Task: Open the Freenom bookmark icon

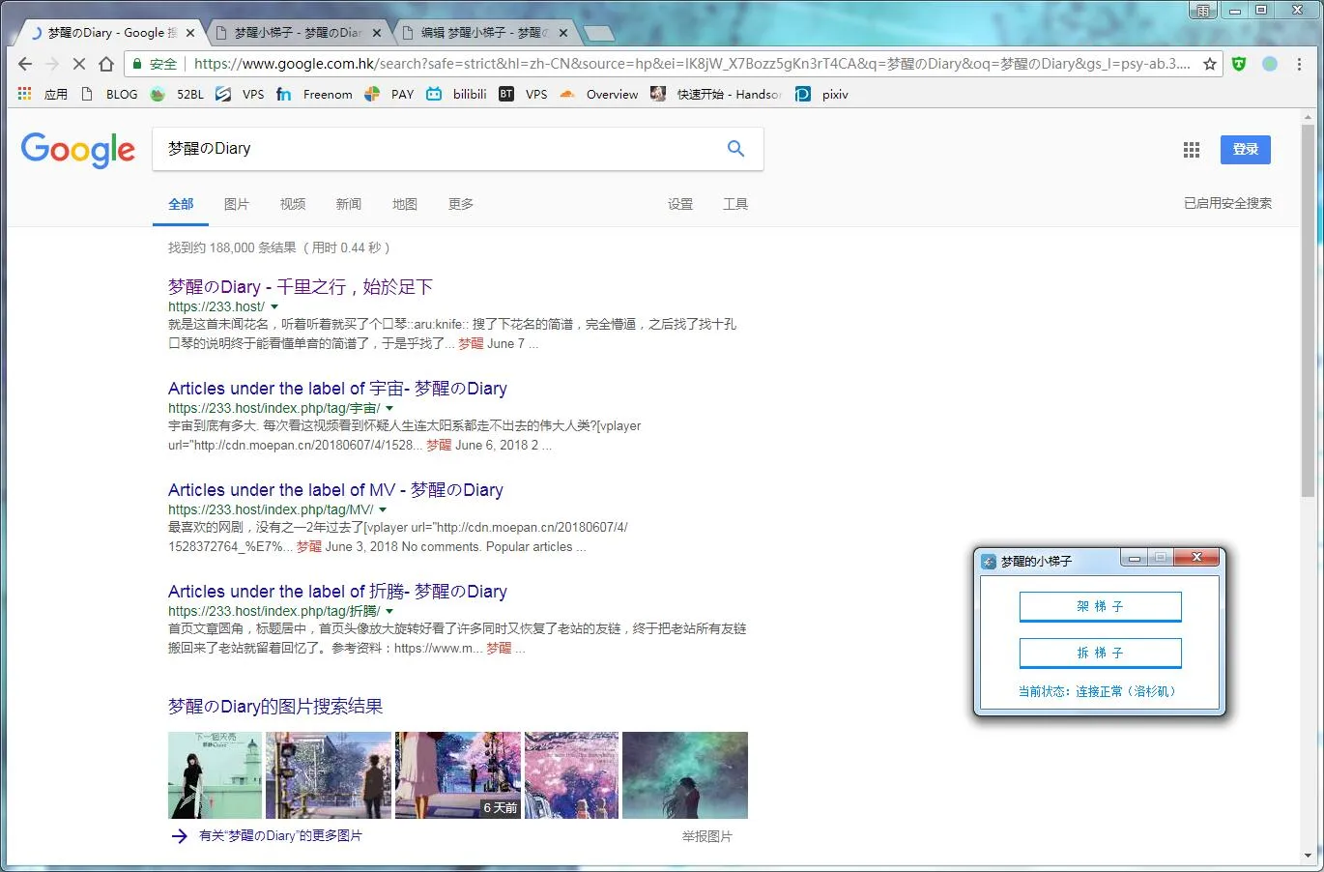Action: 286,94
